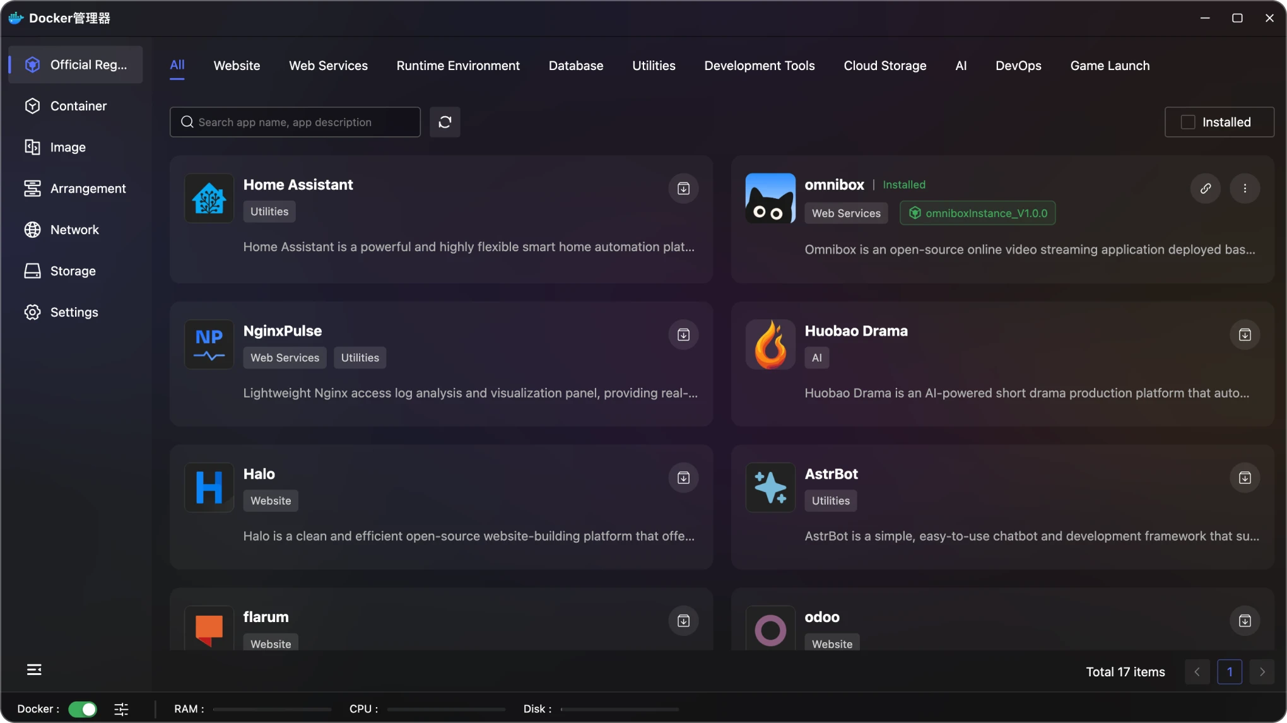
Task: Collapse the sidebar menu
Action: click(34, 669)
